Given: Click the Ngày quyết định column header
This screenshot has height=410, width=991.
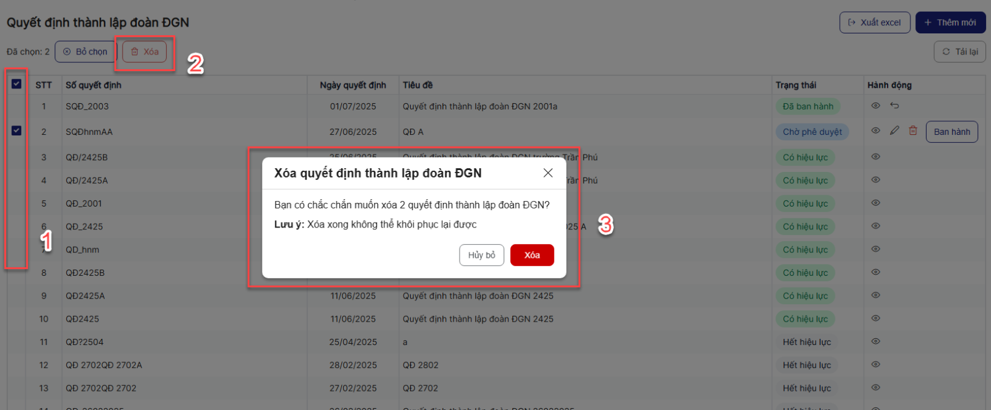Looking at the screenshot, I should point(352,85).
